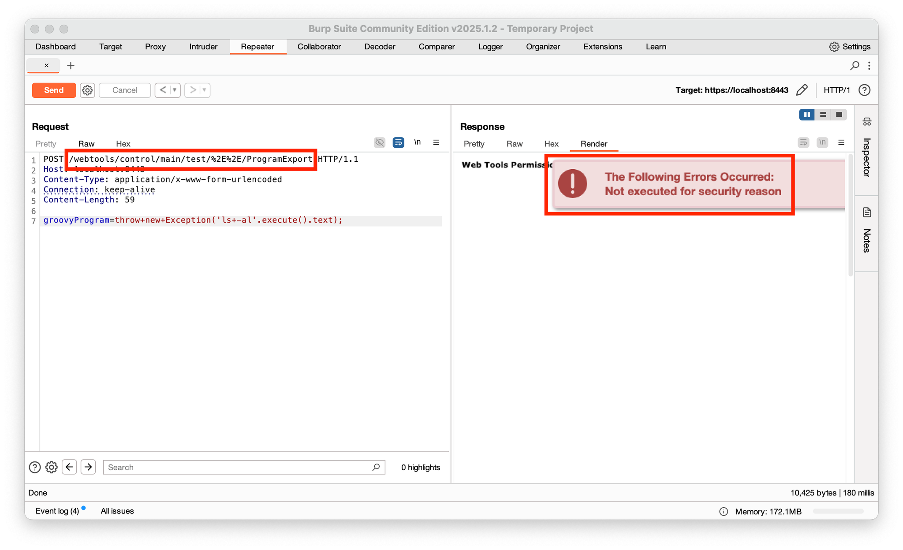Open Repeater tab options kebab menu
This screenshot has width=903, height=550.
(869, 66)
